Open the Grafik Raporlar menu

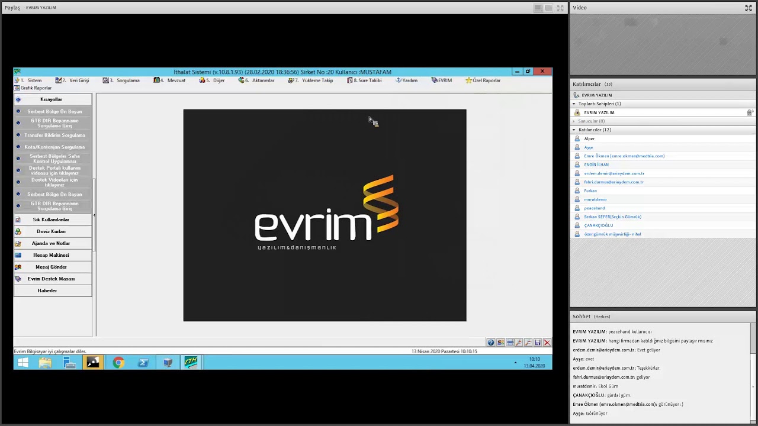pos(33,88)
